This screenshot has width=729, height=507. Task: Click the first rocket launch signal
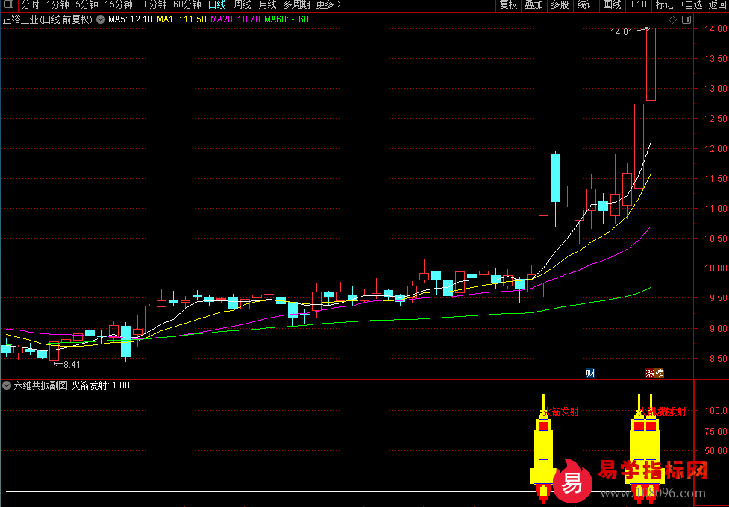pos(543,448)
